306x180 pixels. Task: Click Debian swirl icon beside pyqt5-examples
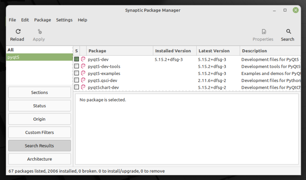(83, 73)
